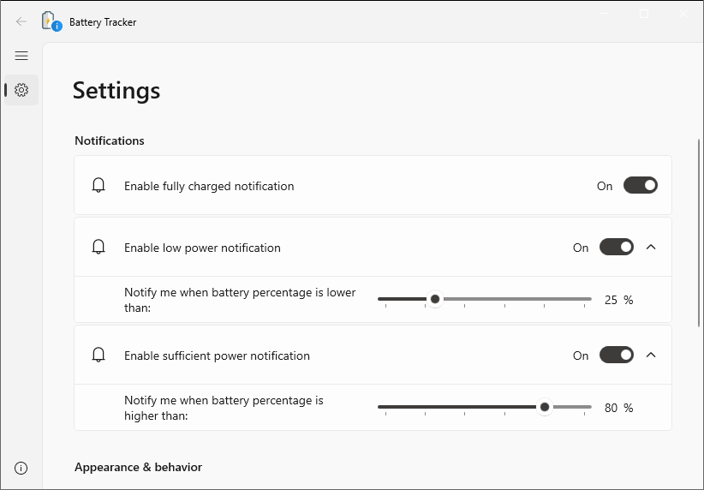
Task: Select the Settings gear in sidebar
Action: pos(21,90)
